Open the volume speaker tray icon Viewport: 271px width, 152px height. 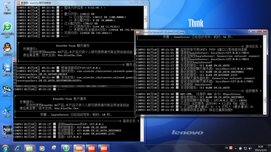pyautogui.click(x=250, y=148)
